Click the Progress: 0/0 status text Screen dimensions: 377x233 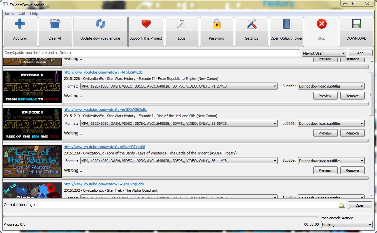click(14, 224)
